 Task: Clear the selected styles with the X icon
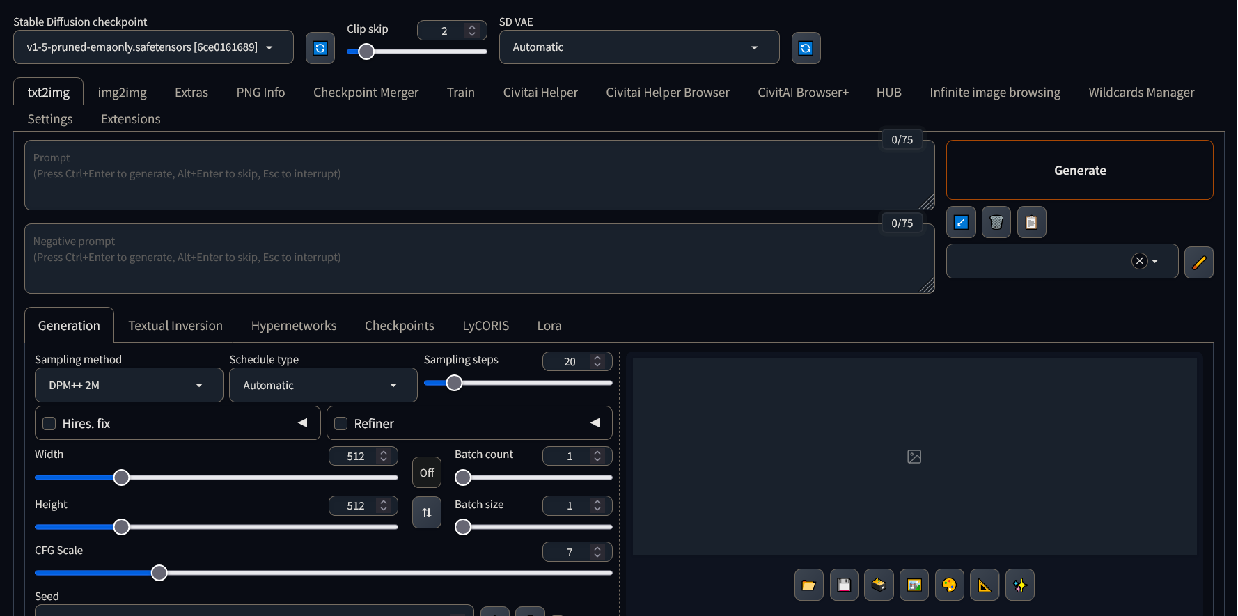pyautogui.click(x=1140, y=261)
